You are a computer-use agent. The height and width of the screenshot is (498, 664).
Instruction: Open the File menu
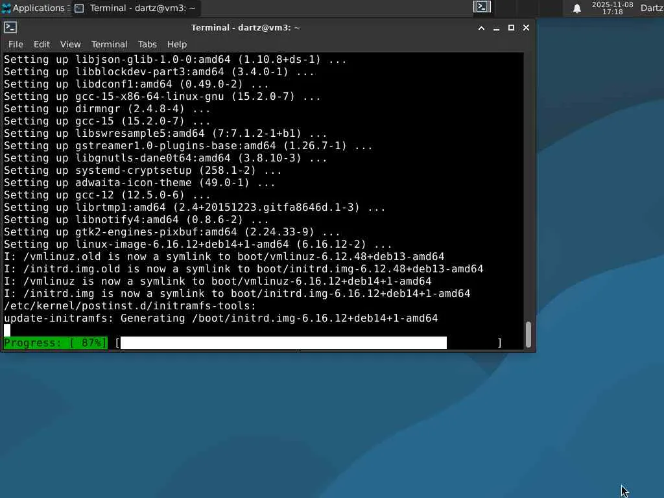pos(16,44)
